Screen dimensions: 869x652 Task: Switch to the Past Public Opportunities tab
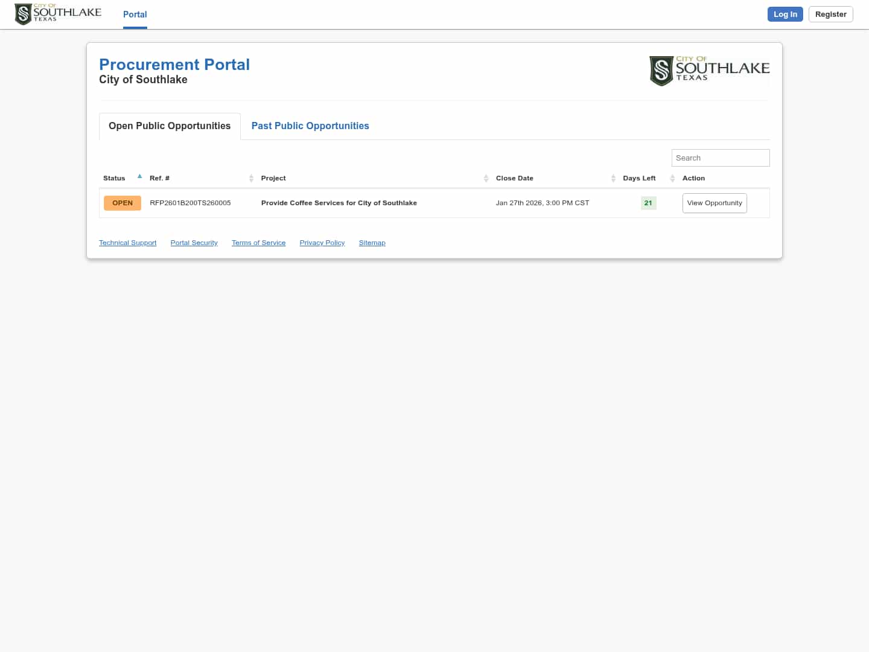point(310,126)
